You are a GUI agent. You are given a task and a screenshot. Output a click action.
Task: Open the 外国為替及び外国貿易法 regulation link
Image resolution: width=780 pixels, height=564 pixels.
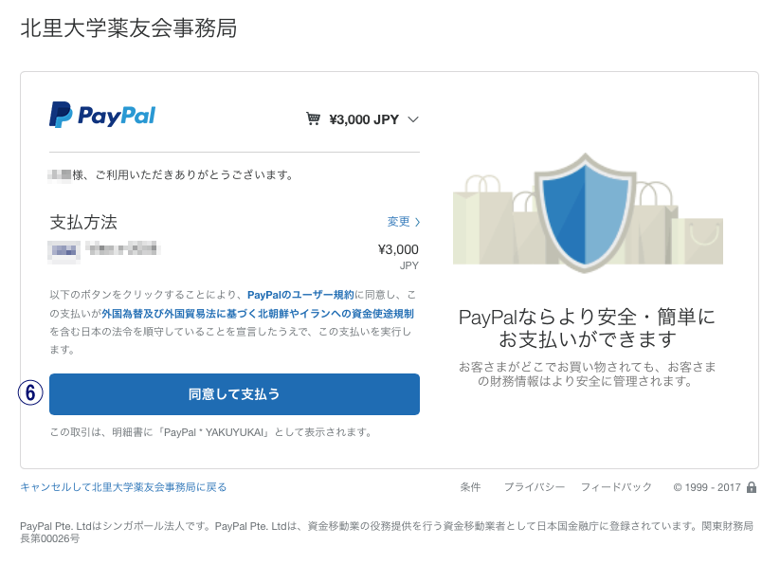[258, 314]
